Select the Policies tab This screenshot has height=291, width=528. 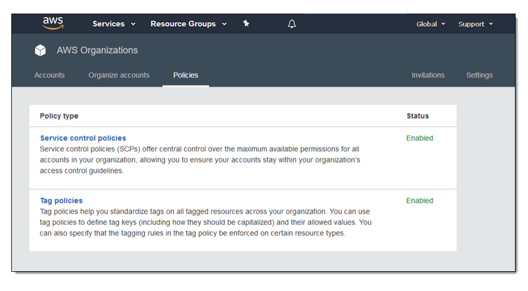(186, 75)
